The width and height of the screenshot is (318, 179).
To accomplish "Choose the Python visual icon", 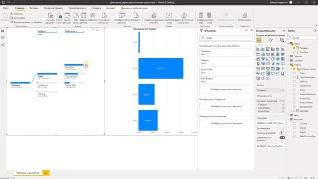I will tap(258, 74).
